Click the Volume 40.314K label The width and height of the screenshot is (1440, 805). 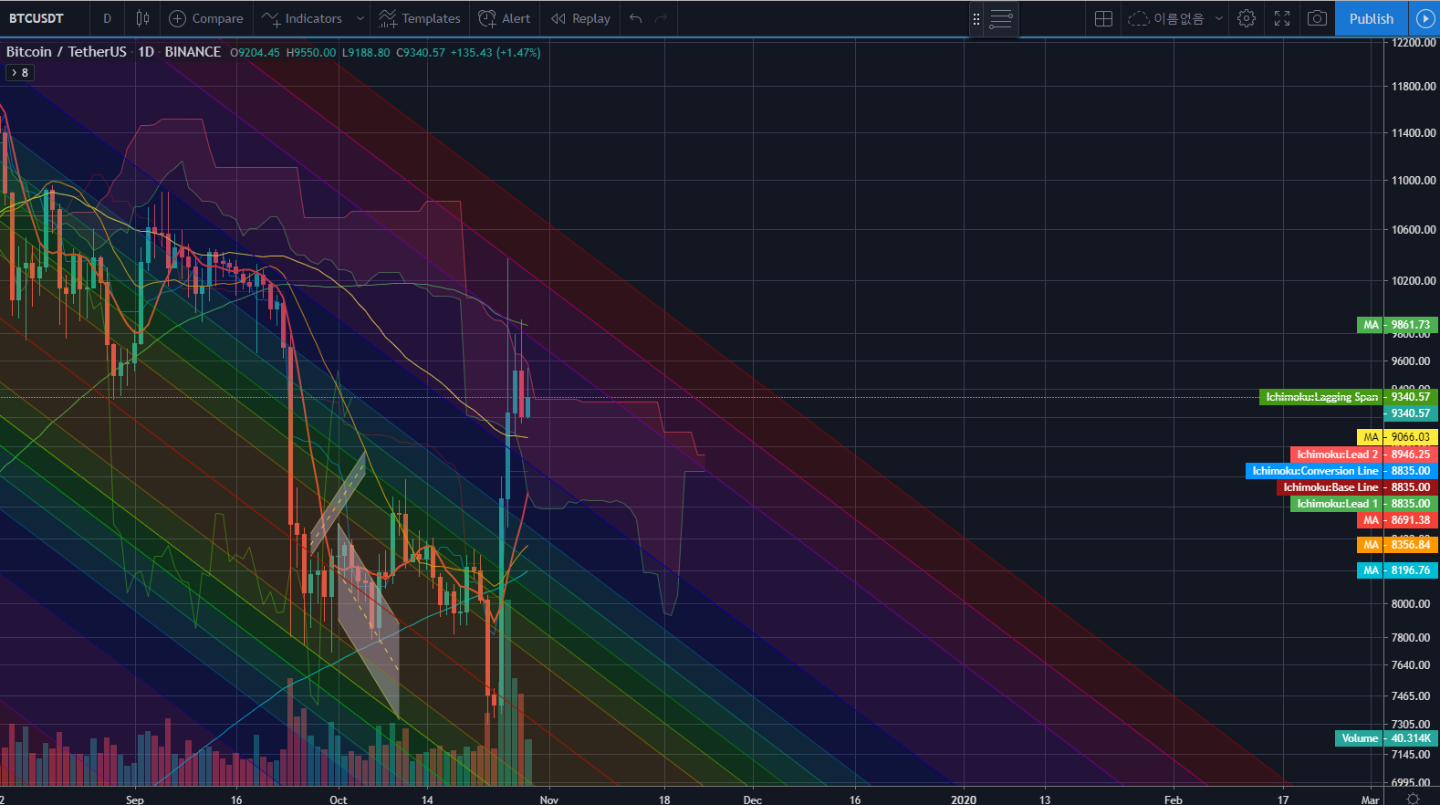click(x=1387, y=738)
